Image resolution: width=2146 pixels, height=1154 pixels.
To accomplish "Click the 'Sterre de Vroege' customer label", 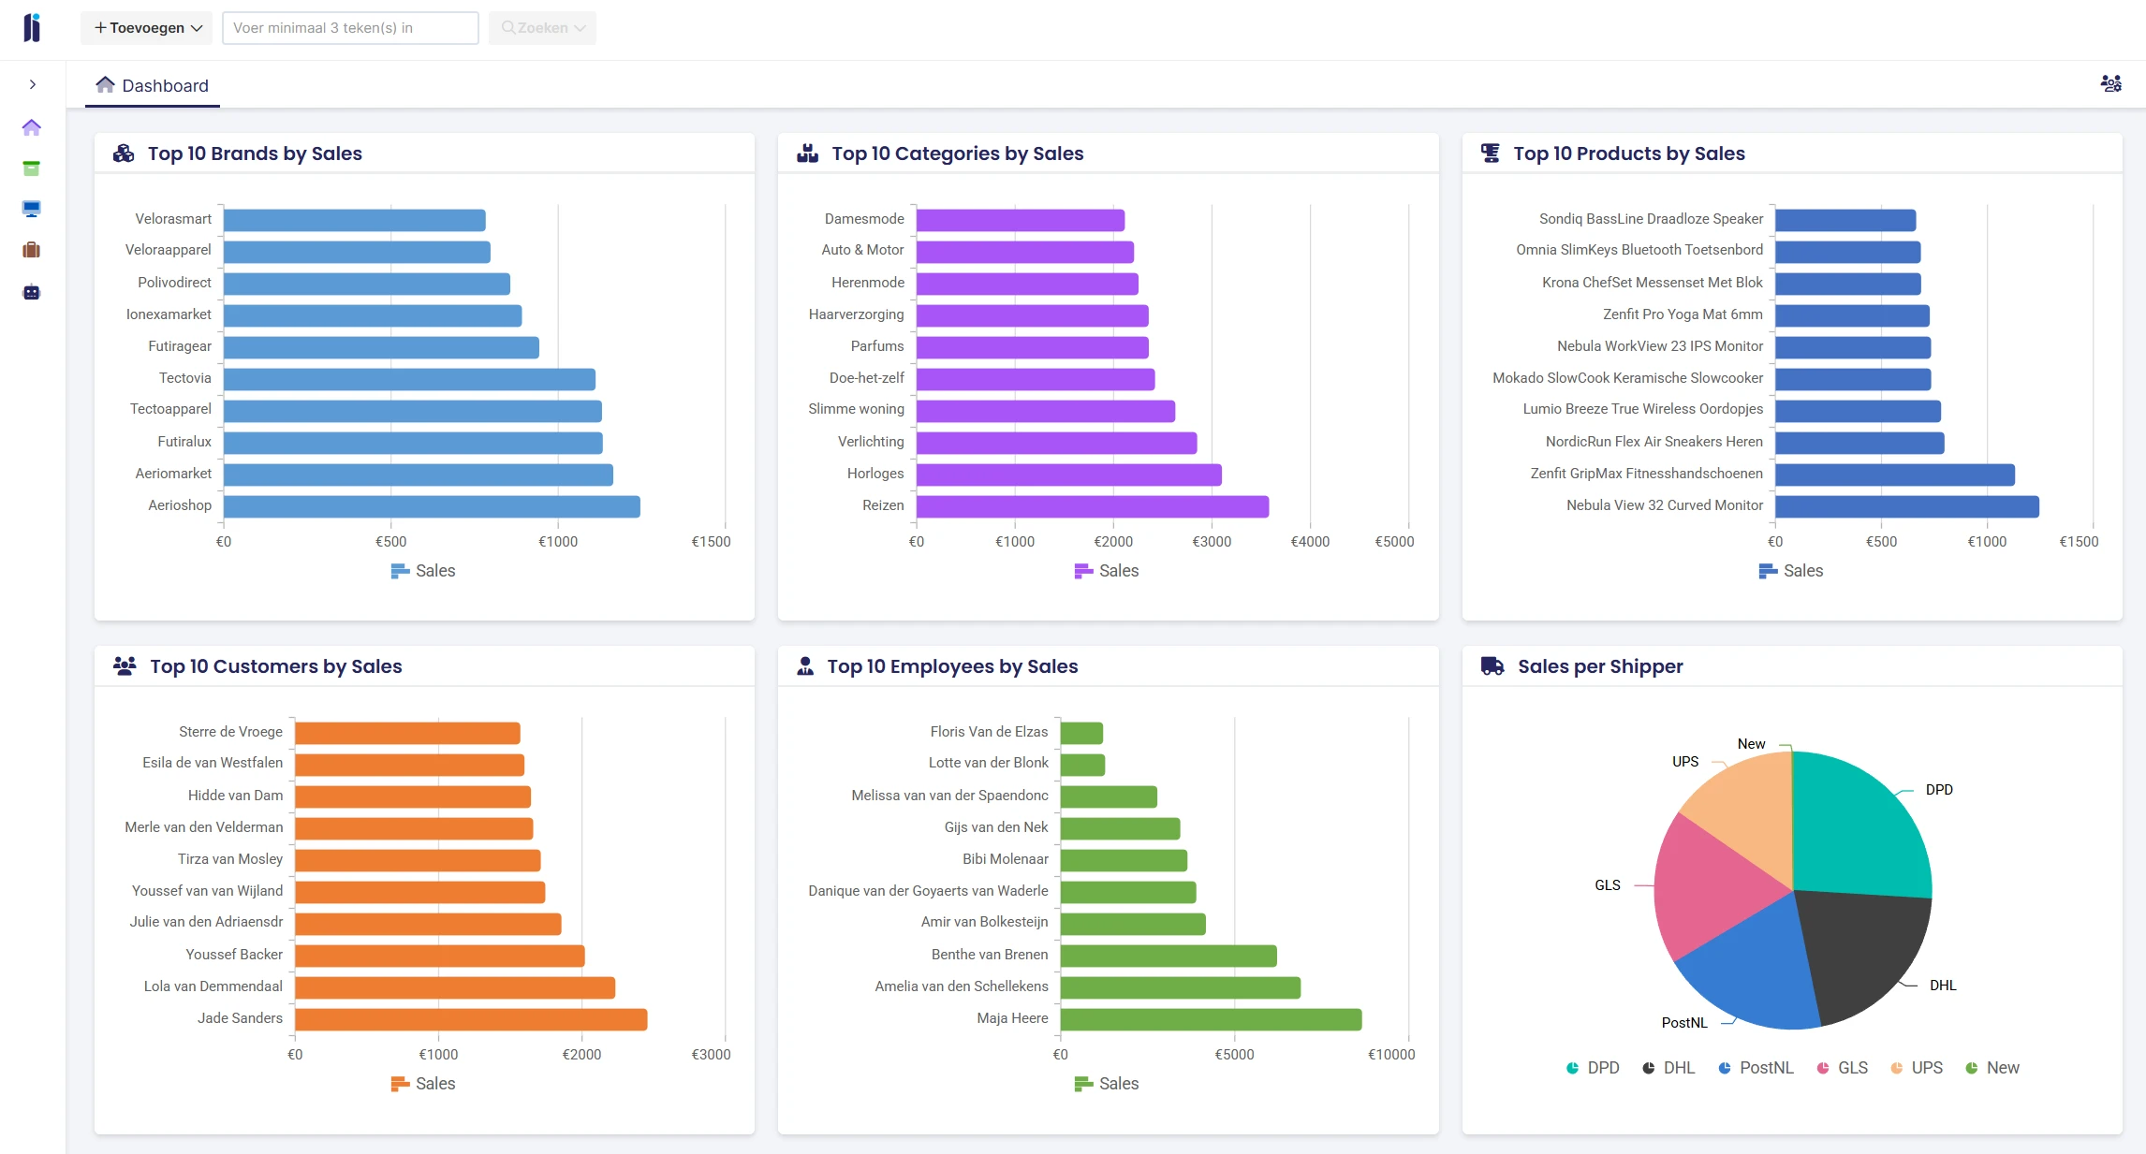I will (230, 732).
